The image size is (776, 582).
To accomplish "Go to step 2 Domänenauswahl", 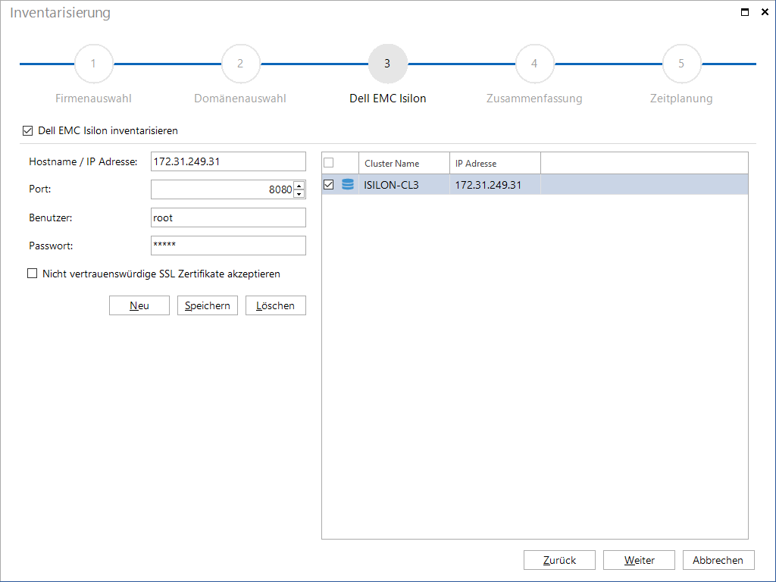I will [240, 64].
